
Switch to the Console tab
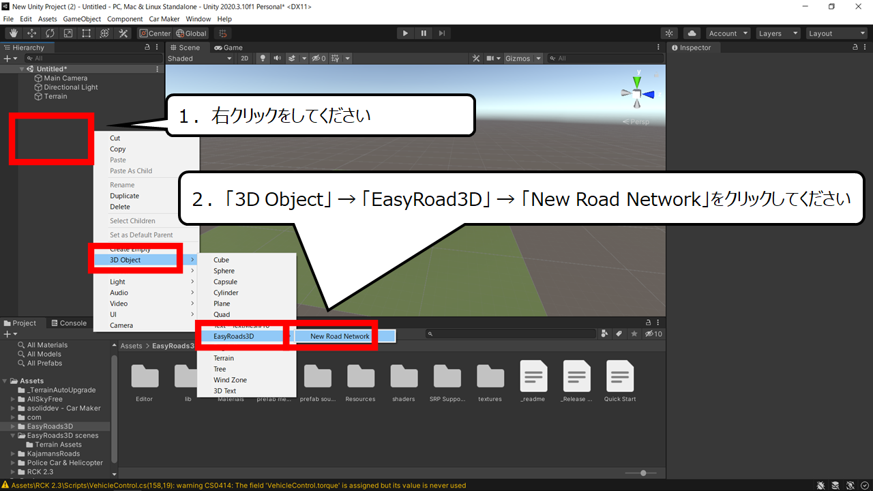[x=68, y=323]
